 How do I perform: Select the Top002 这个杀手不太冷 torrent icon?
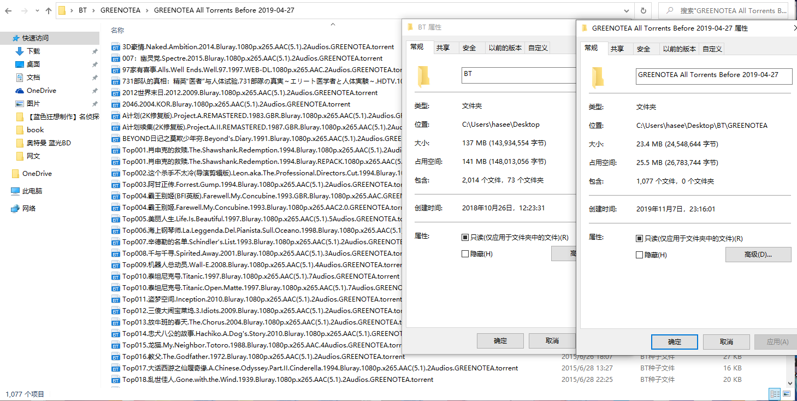click(x=115, y=173)
